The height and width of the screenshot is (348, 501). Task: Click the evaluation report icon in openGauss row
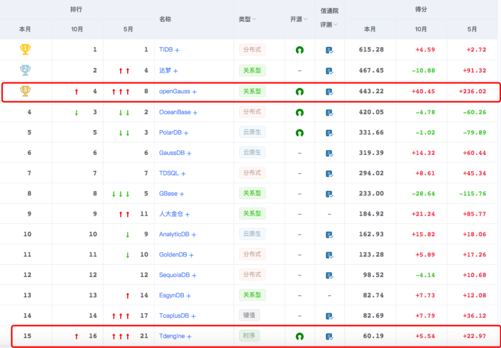(329, 92)
